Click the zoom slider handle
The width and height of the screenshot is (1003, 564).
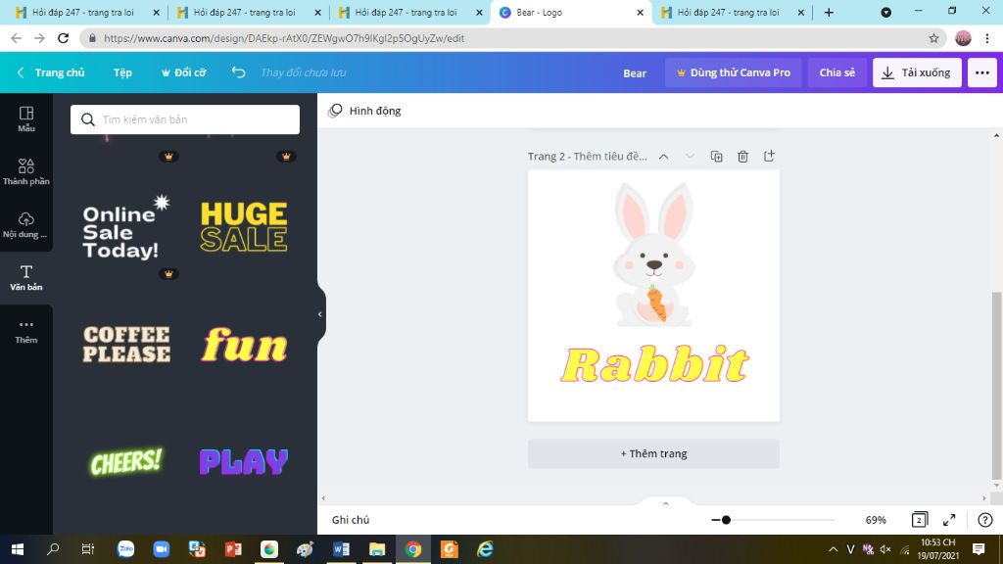726,520
